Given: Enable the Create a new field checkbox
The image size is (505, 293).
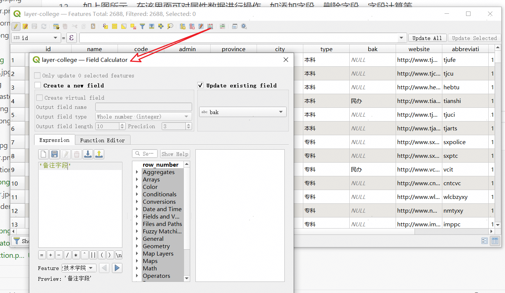Looking at the screenshot, I should [x=37, y=85].
